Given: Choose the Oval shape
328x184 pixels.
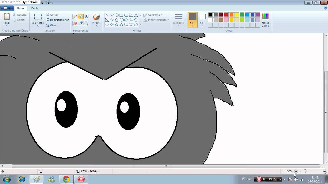Looking at the screenshot, I should (117, 15).
